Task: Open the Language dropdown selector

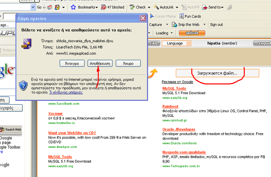Action: 176,43
